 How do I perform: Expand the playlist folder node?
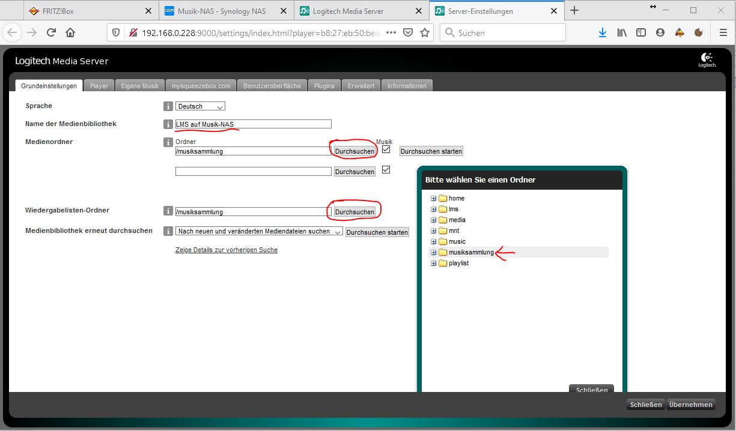(x=433, y=263)
